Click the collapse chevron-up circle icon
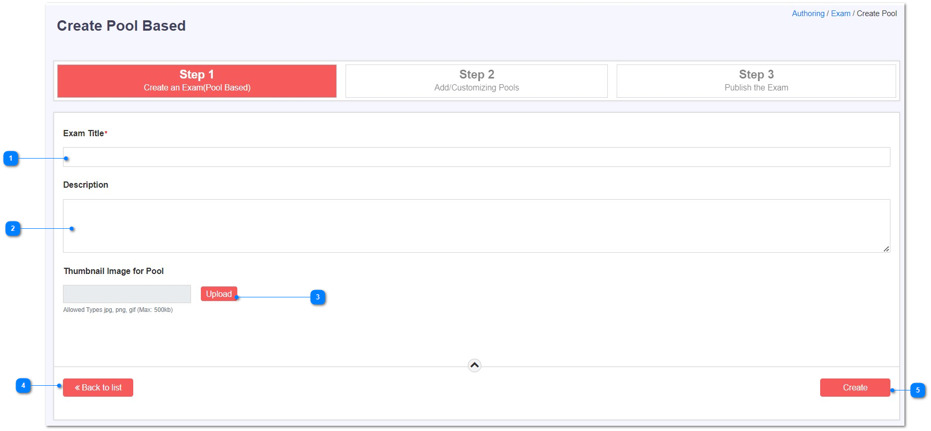931x431 pixels. pos(475,365)
